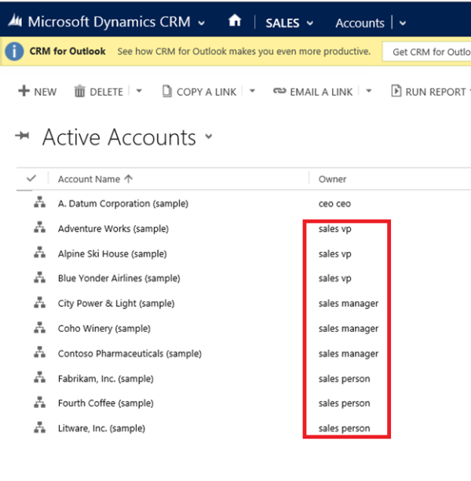The width and height of the screenshot is (471, 481).
Task: Click hierarchy icon for Blue Yonder Airlines
Action: pos(39,277)
